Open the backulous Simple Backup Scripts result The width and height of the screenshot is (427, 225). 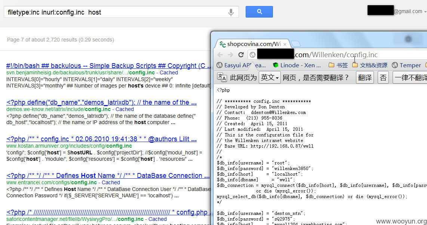(108, 66)
